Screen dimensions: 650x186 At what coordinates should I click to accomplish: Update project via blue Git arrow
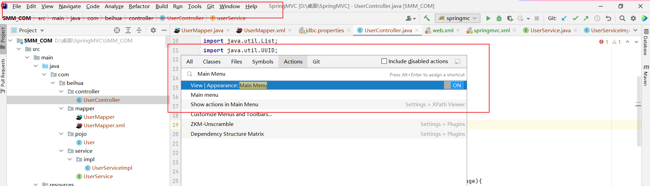(564, 18)
